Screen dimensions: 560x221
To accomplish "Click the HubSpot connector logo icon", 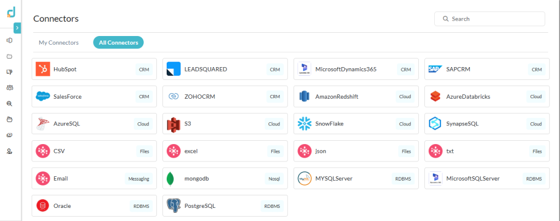I will click(43, 69).
